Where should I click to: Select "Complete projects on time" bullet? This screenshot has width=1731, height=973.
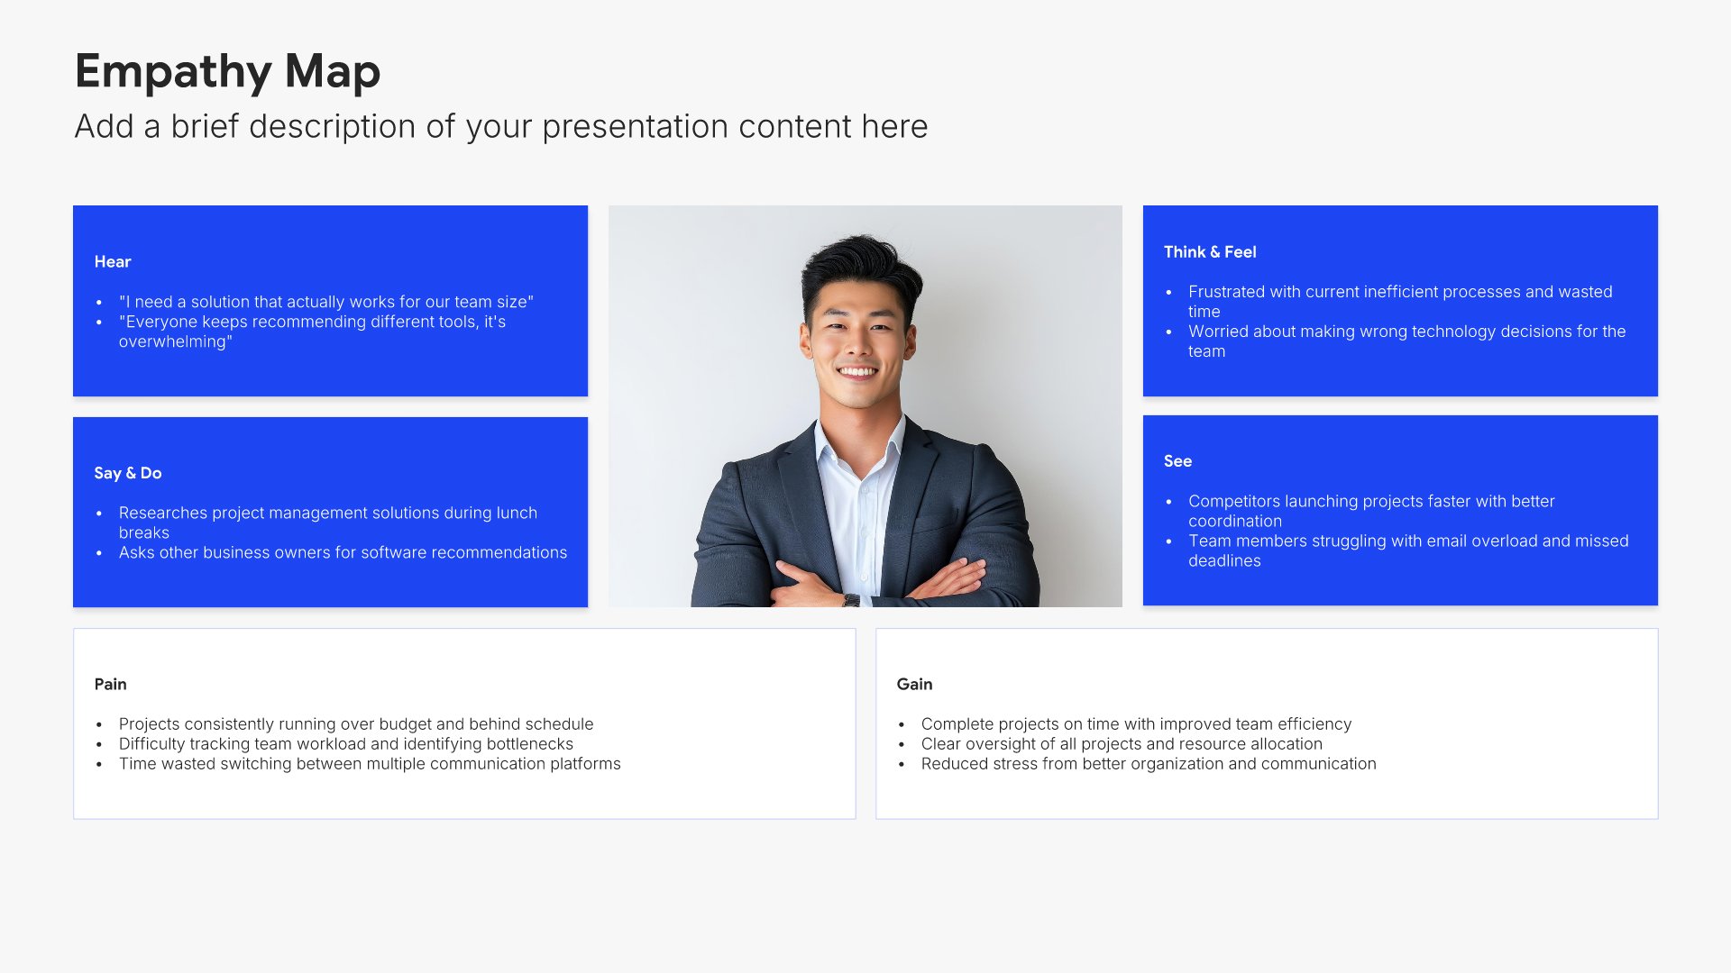tap(1136, 724)
